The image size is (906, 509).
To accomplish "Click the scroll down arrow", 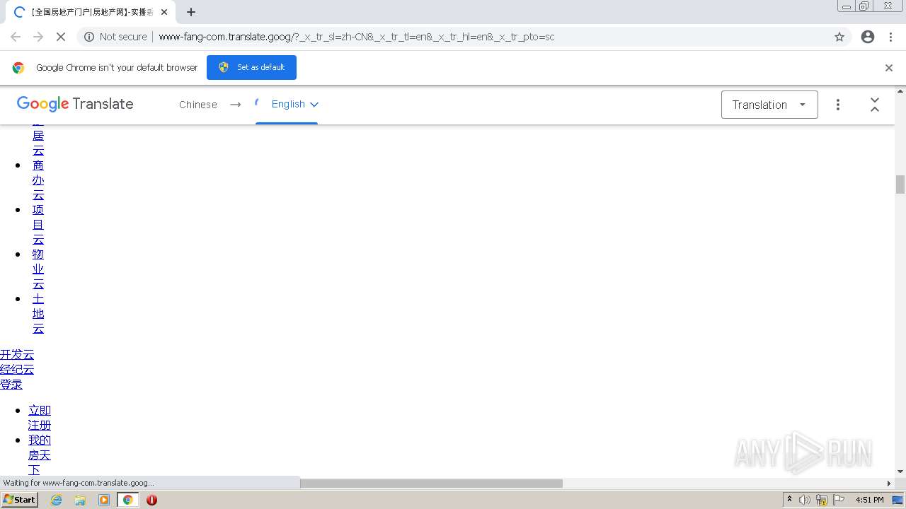I will coord(900,472).
